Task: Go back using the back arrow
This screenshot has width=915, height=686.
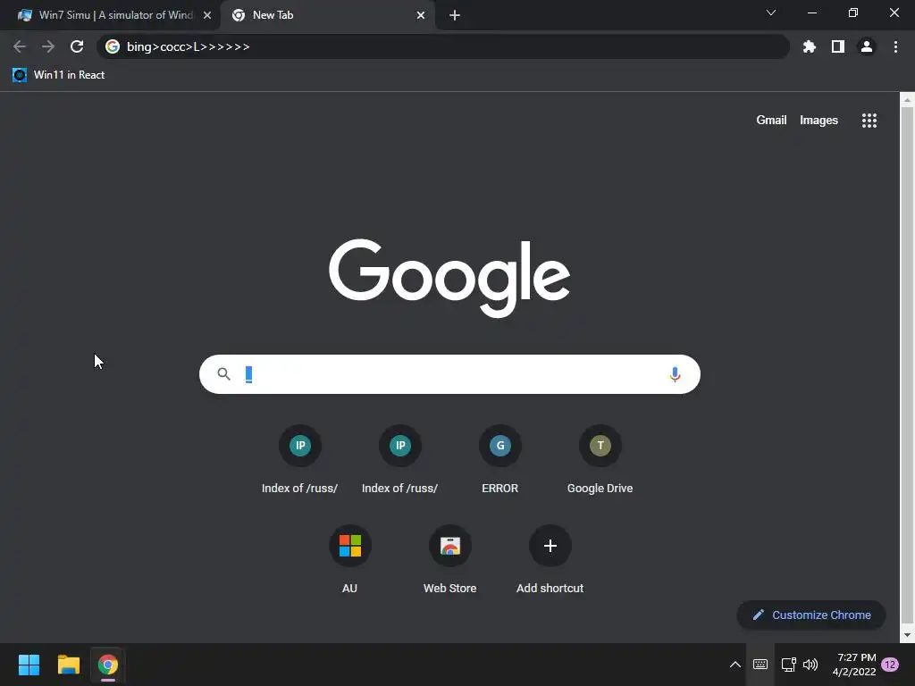Action: tap(20, 46)
